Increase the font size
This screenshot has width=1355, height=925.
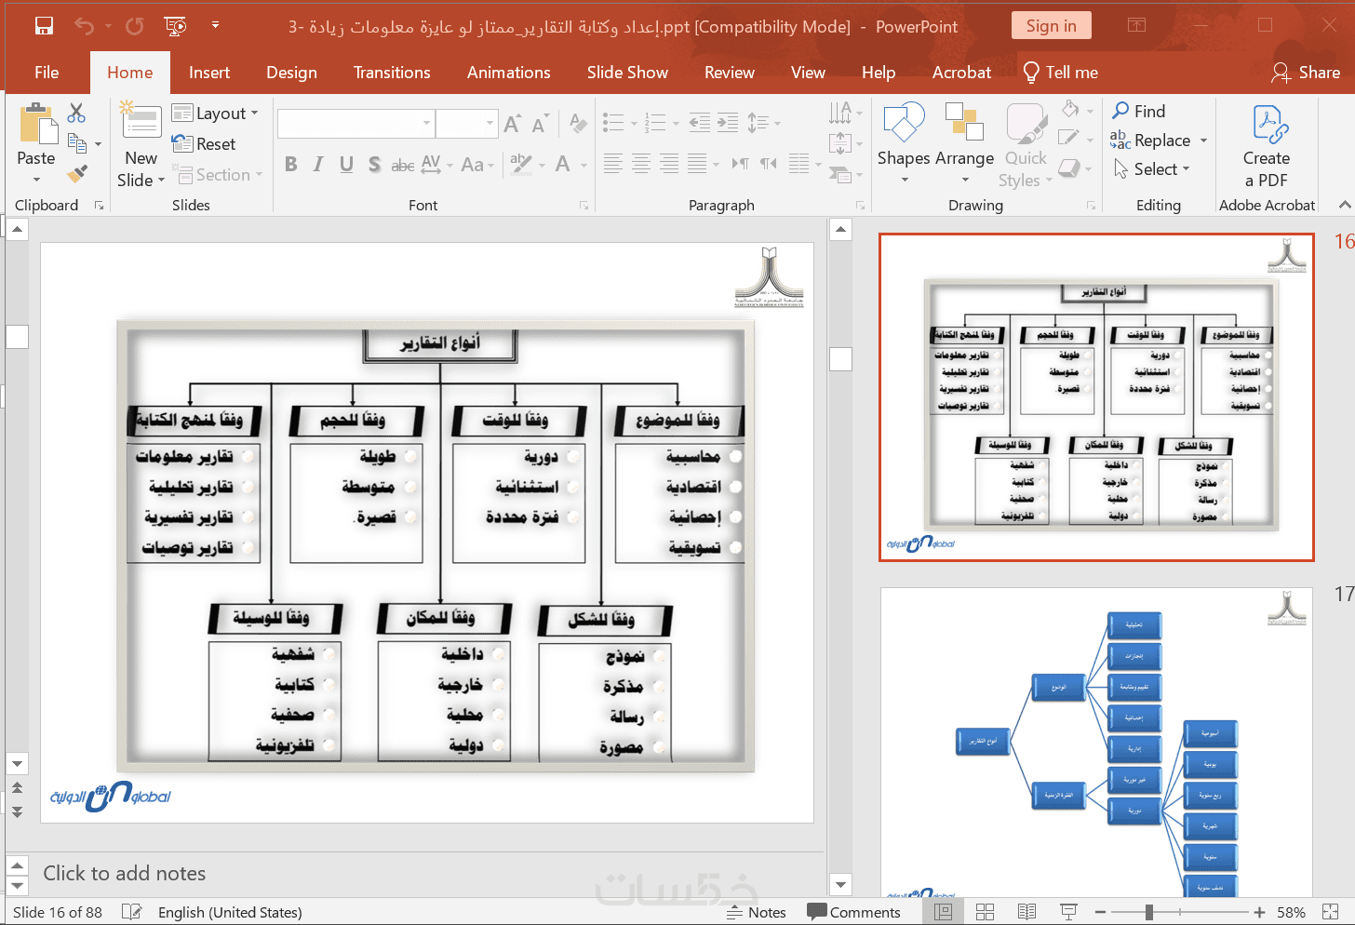tap(512, 123)
